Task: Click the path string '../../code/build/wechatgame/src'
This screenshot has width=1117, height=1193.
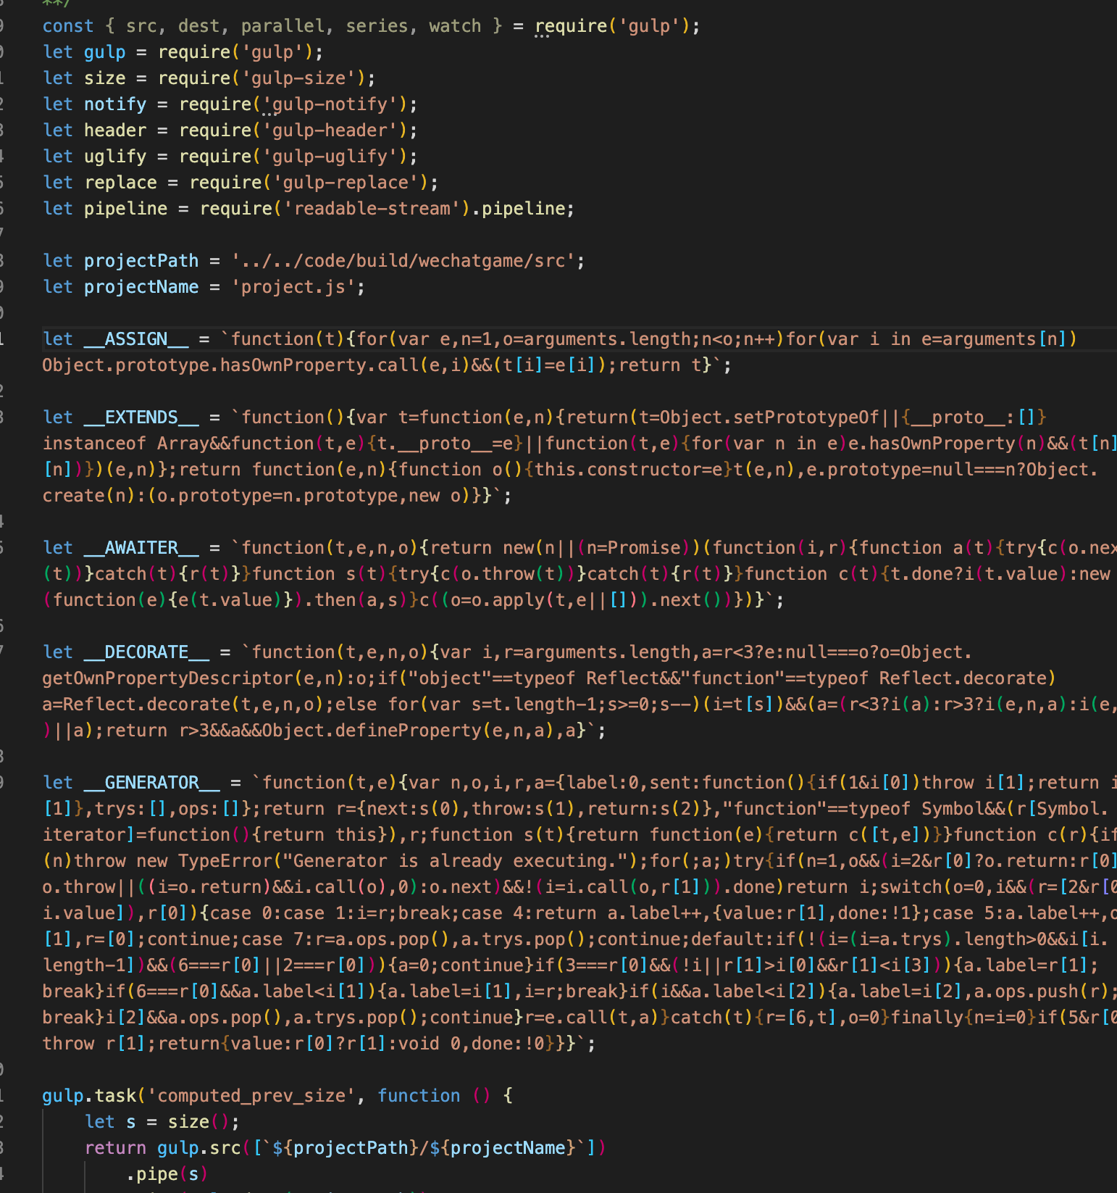Action: click(x=403, y=261)
